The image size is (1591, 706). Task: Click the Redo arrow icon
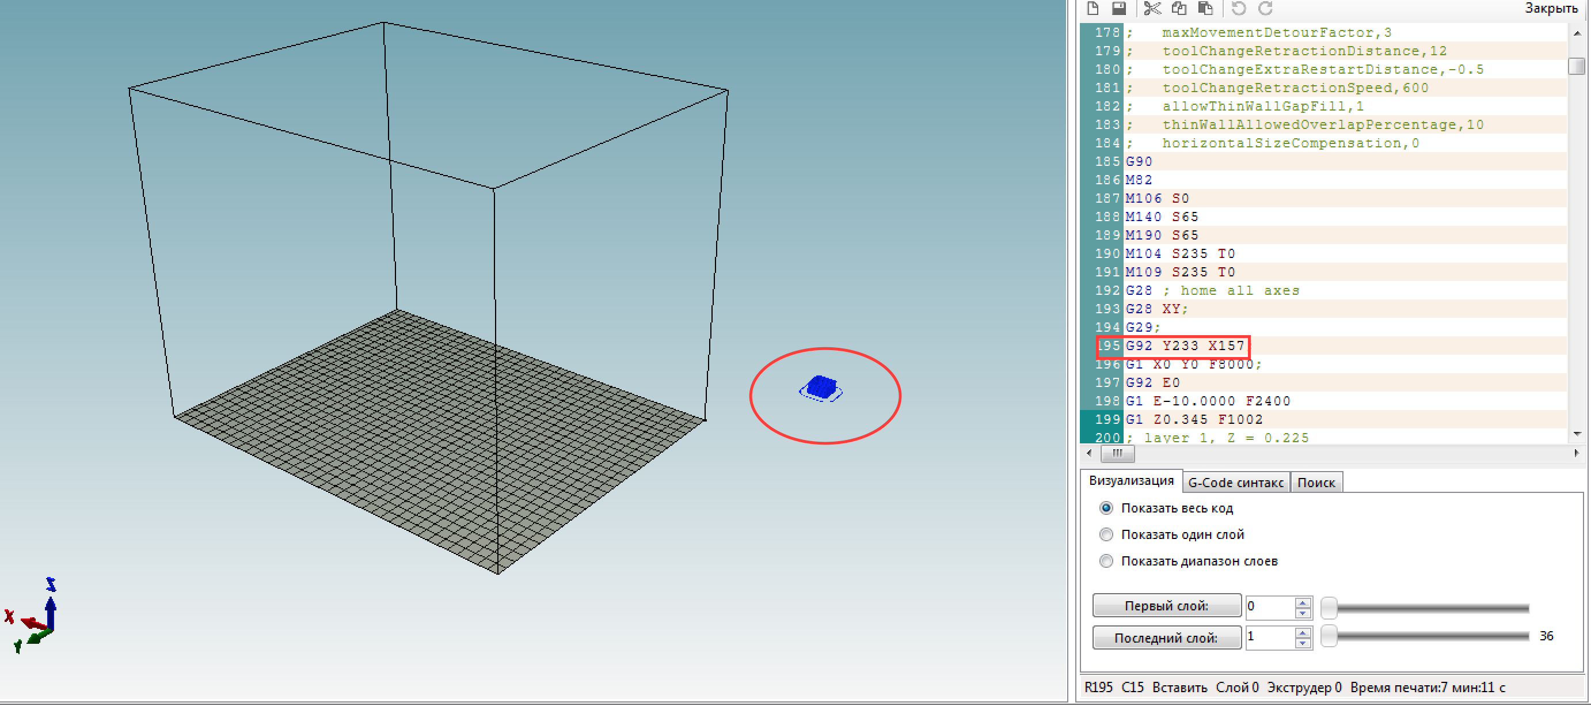coord(1266,8)
